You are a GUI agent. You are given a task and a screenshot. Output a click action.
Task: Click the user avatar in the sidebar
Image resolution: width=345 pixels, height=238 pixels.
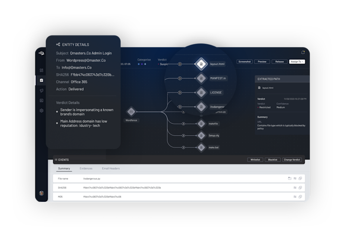(x=41, y=193)
